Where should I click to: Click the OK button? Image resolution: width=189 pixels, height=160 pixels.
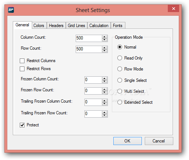[x=128, y=141]
